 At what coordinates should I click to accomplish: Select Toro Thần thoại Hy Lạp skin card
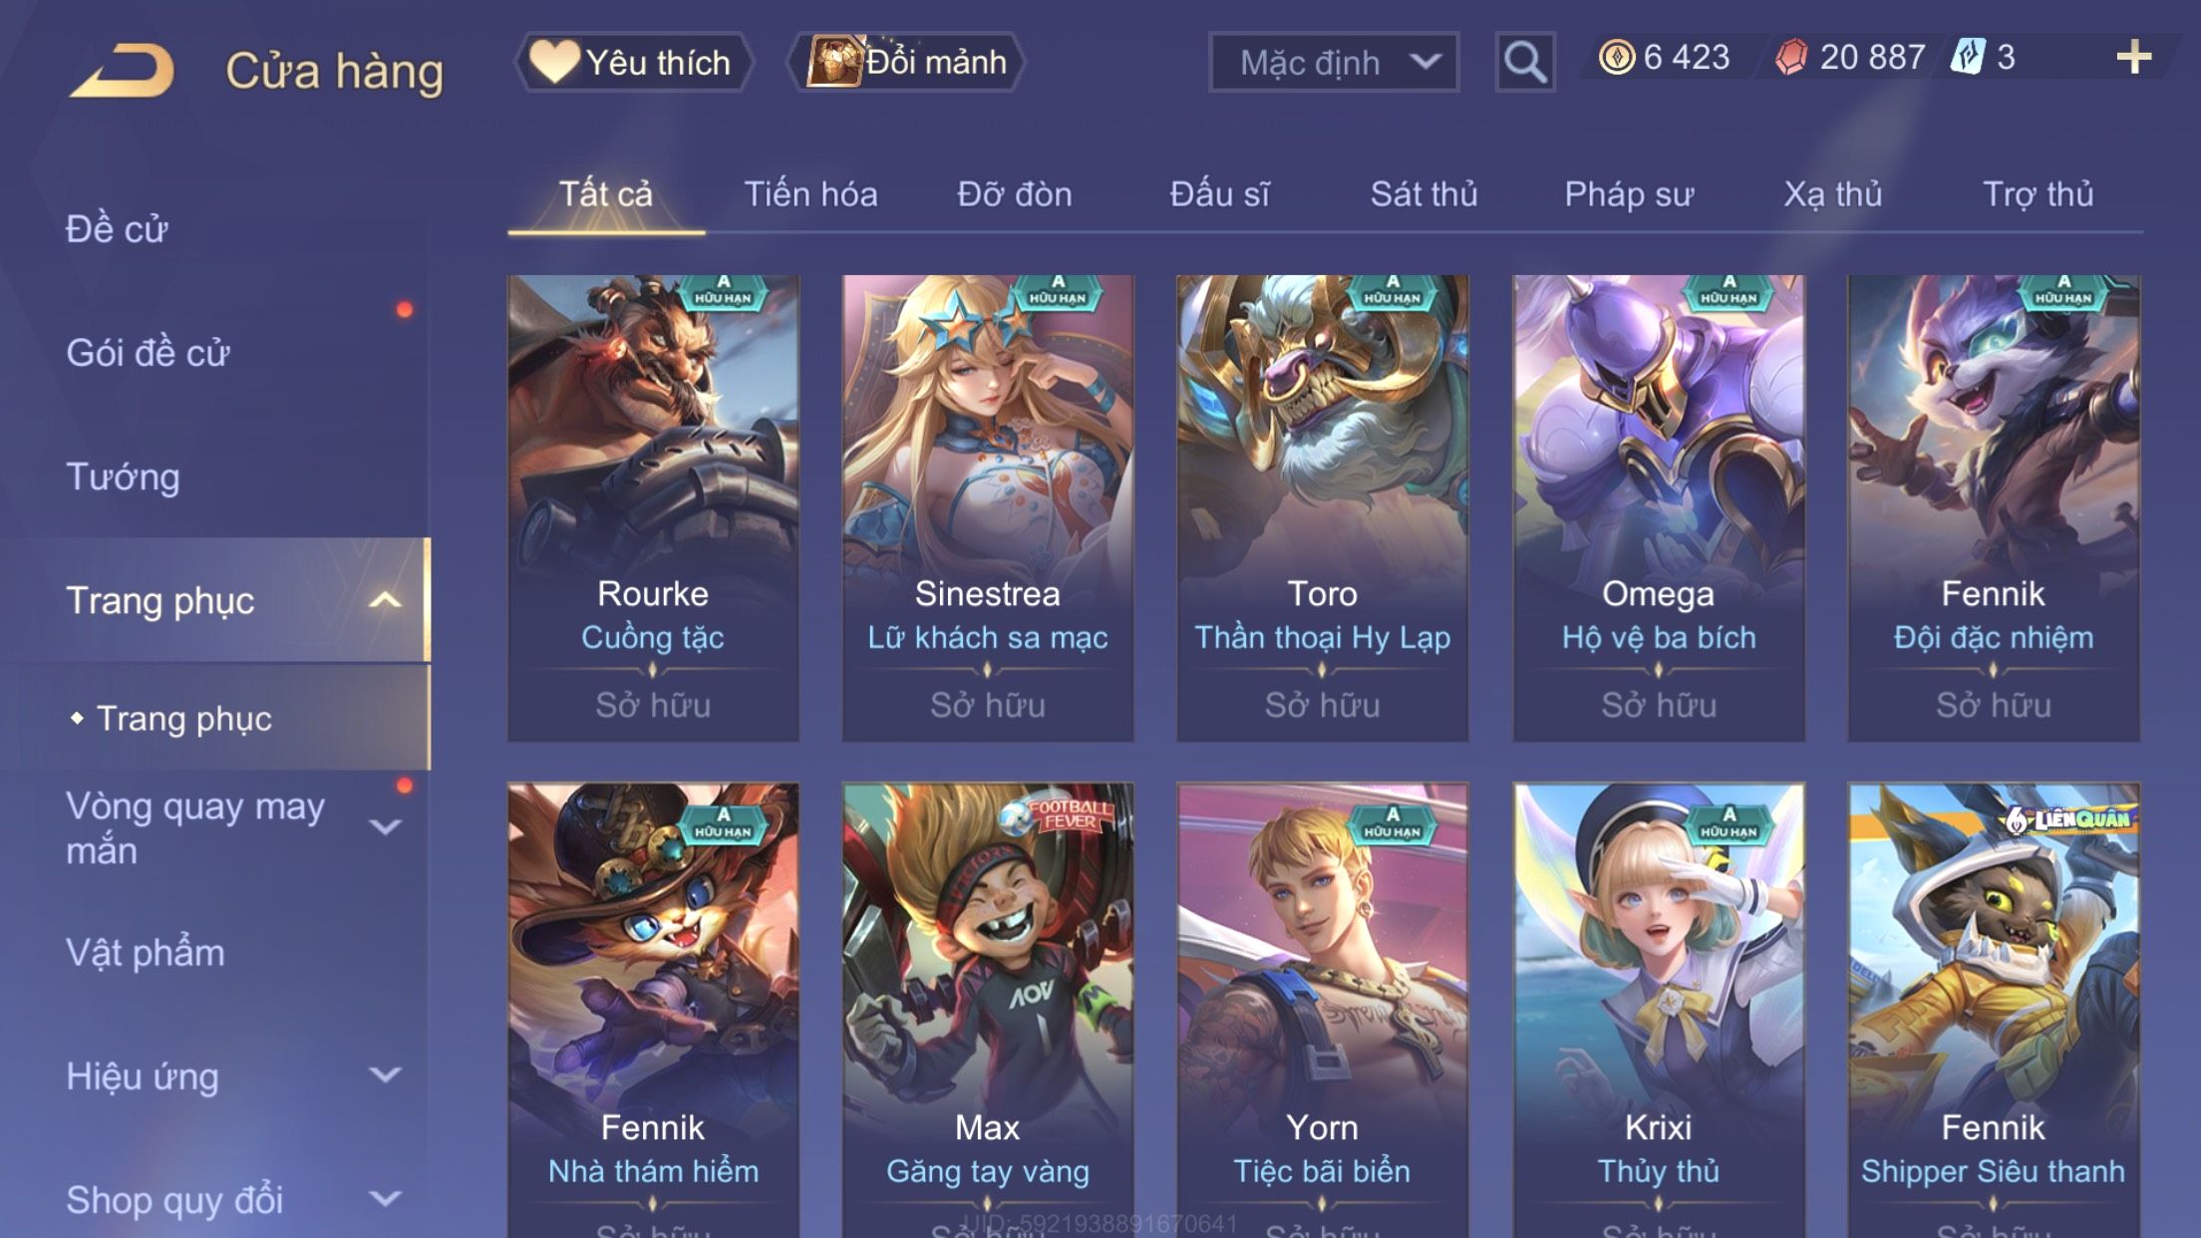point(1322,508)
